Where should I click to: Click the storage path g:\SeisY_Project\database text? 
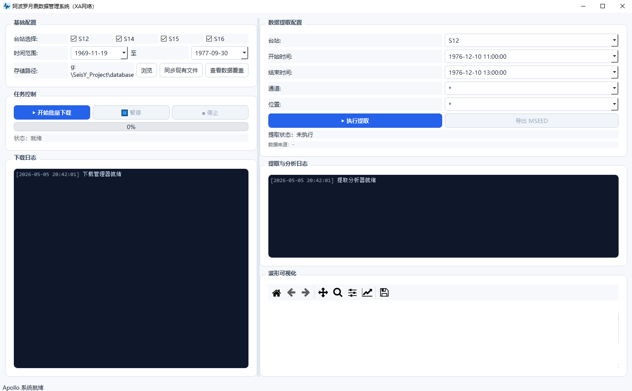coord(102,71)
